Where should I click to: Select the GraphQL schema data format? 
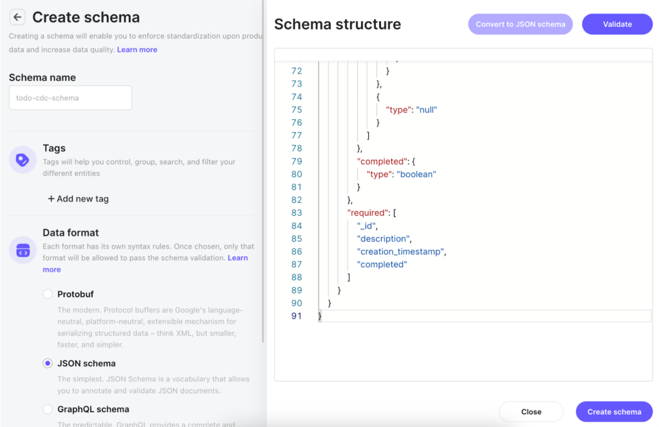(48, 409)
